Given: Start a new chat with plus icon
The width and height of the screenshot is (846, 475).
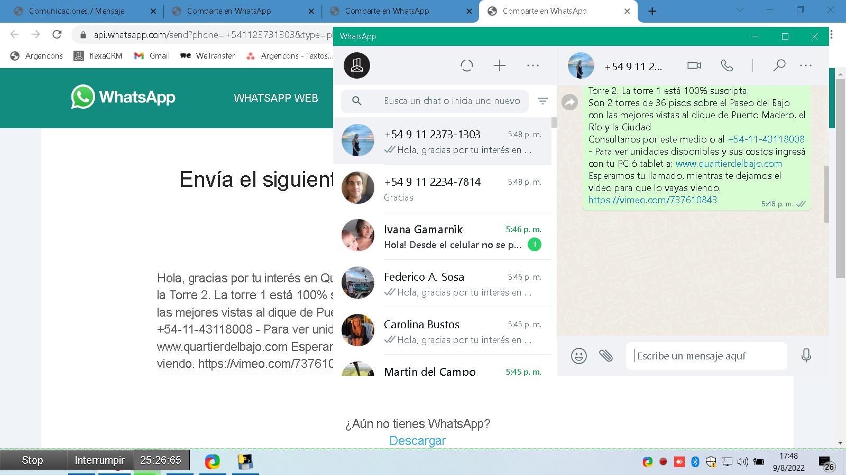Looking at the screenshot, I should pos(500,65).
